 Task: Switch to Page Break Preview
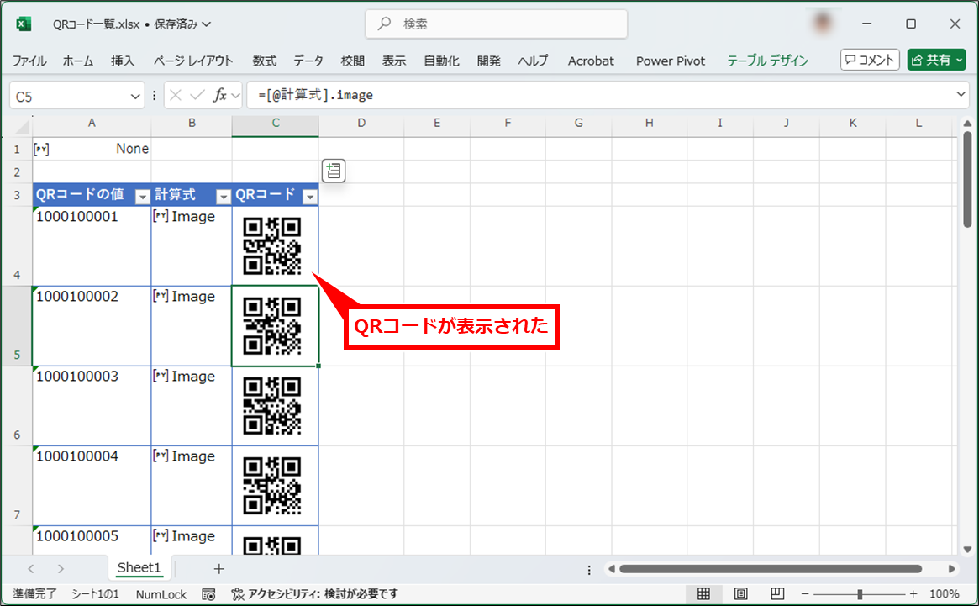coord(777,593)
